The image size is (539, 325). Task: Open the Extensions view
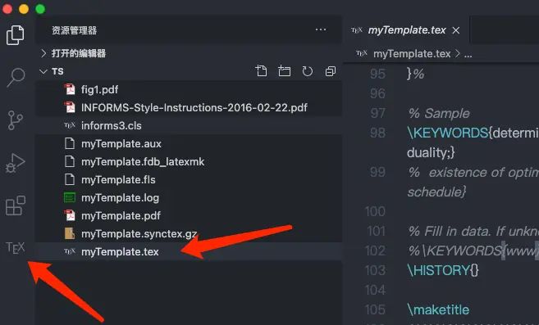tap(16, 205)
